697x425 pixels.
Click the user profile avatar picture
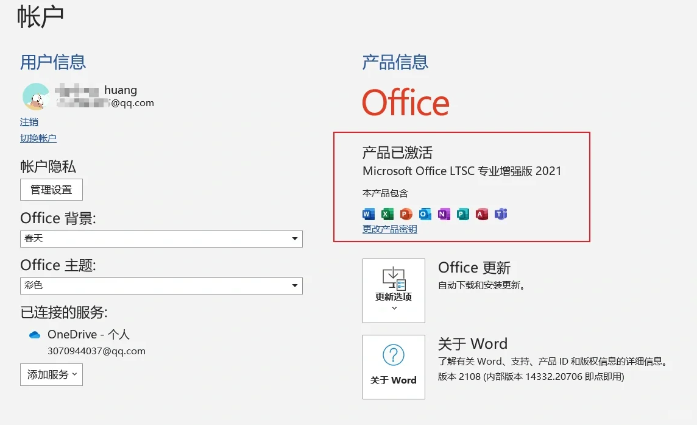coord(36,96)
